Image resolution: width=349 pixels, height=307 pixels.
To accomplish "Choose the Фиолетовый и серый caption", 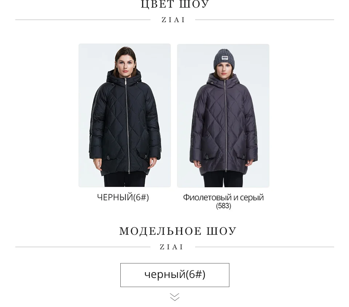I will point(223,197).
